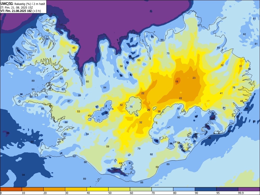Screen dimensions: 260x195
Task: Click the humidity value '42' in the south
Action: tap(121, 163)
